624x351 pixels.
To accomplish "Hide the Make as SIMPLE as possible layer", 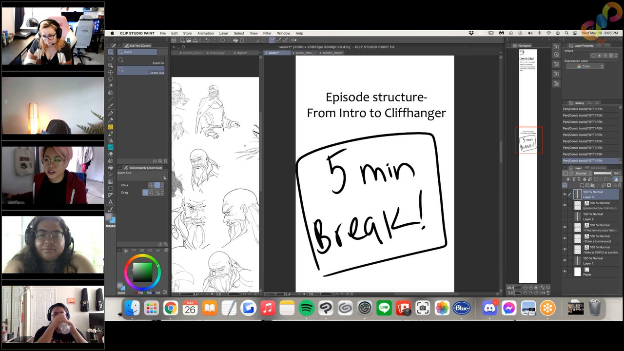I will point(565,250).
